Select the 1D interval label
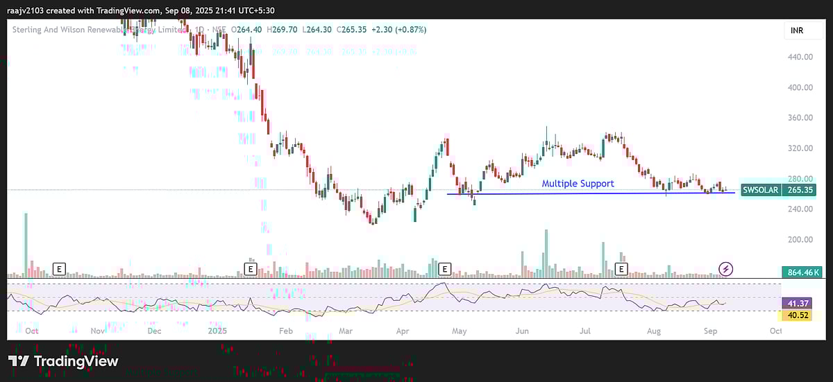This screenshot has width=833, height=382. click(201, 30)
